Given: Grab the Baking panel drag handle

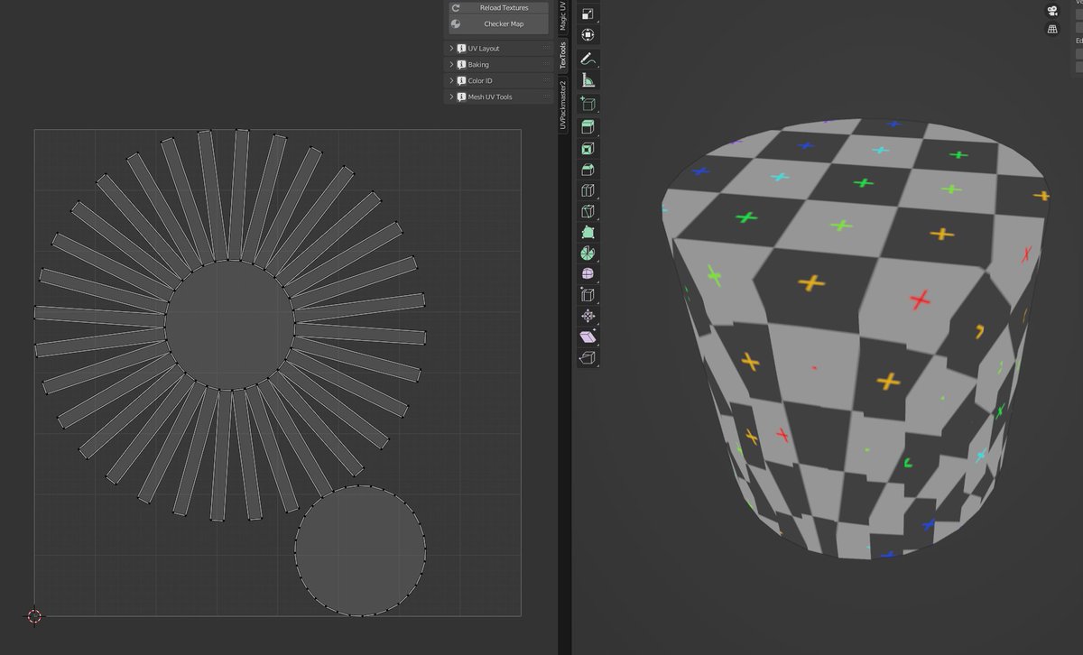Looking at the screenshot, I should tap(547, 65).
